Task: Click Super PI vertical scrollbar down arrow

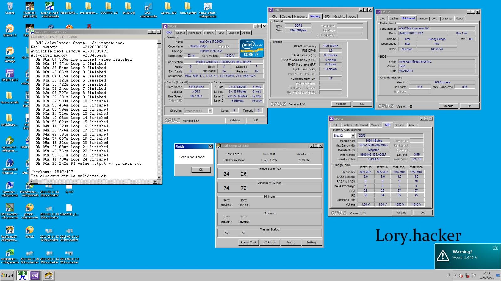Action: coord(159,178)
